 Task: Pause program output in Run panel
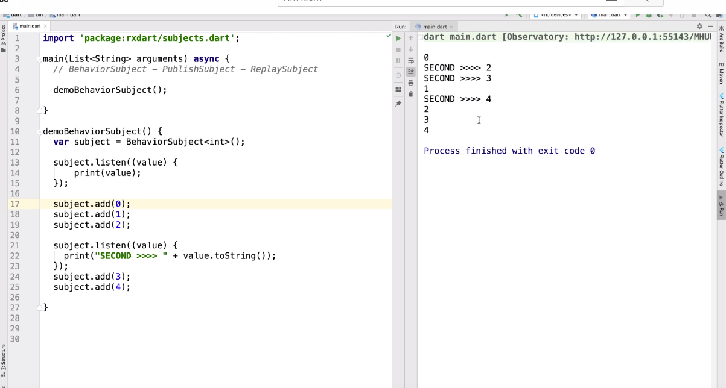pos(398,60)
